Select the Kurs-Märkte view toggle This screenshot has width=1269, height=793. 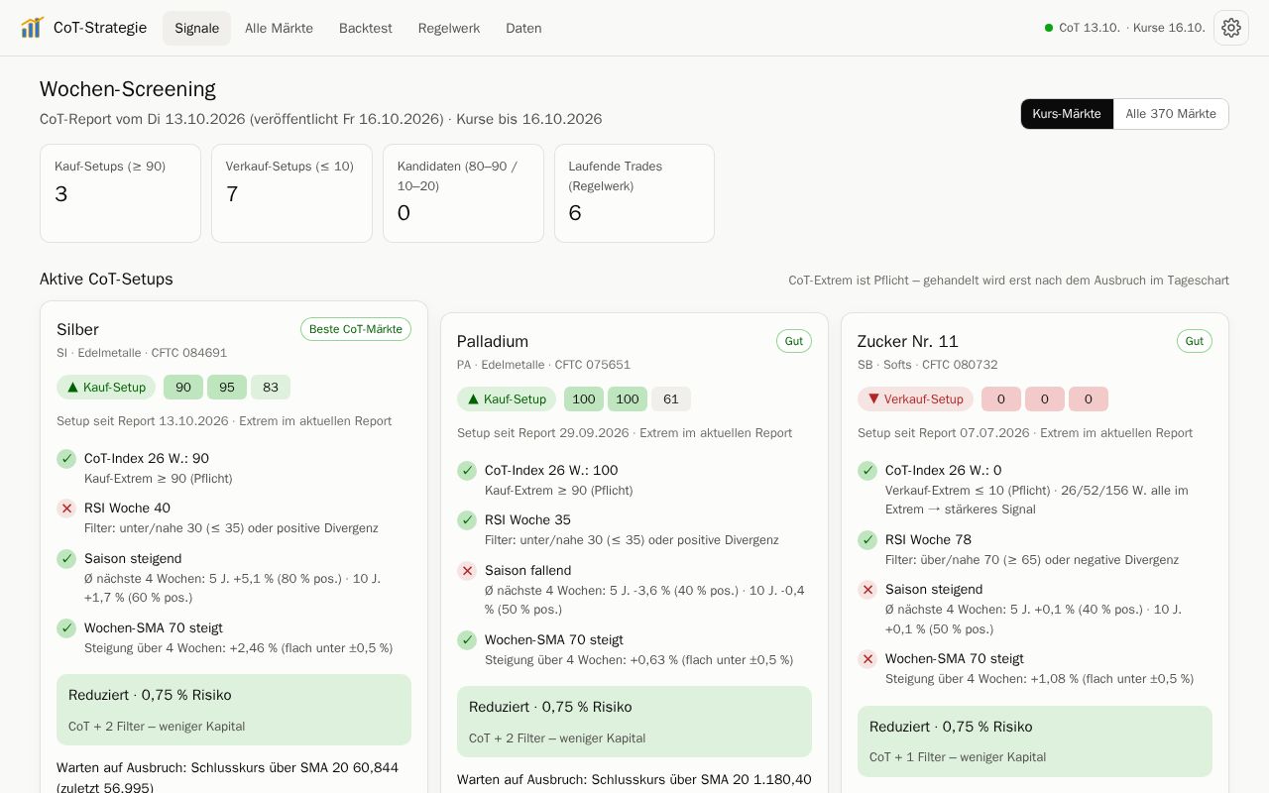tap(1067, 114)
